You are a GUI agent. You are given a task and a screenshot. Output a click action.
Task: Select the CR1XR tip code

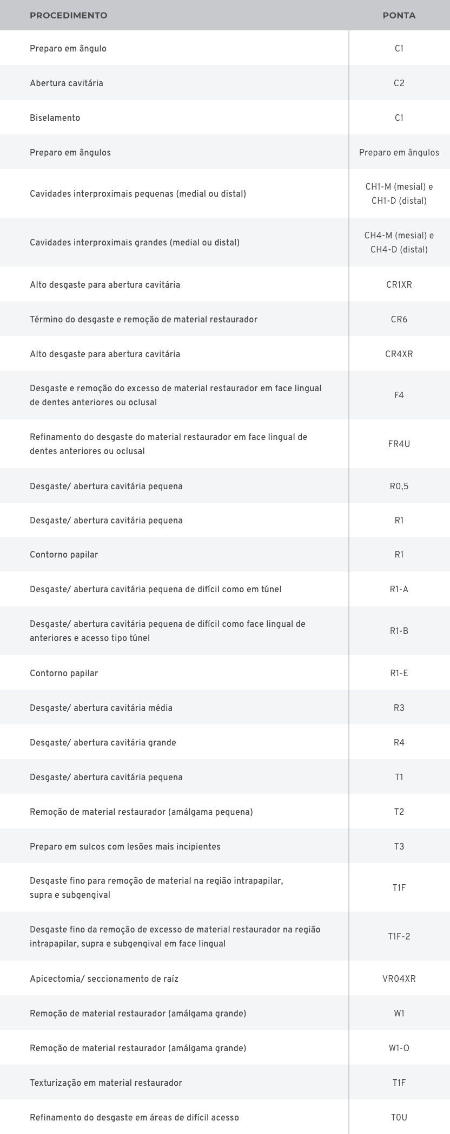(x=399, y=284)
